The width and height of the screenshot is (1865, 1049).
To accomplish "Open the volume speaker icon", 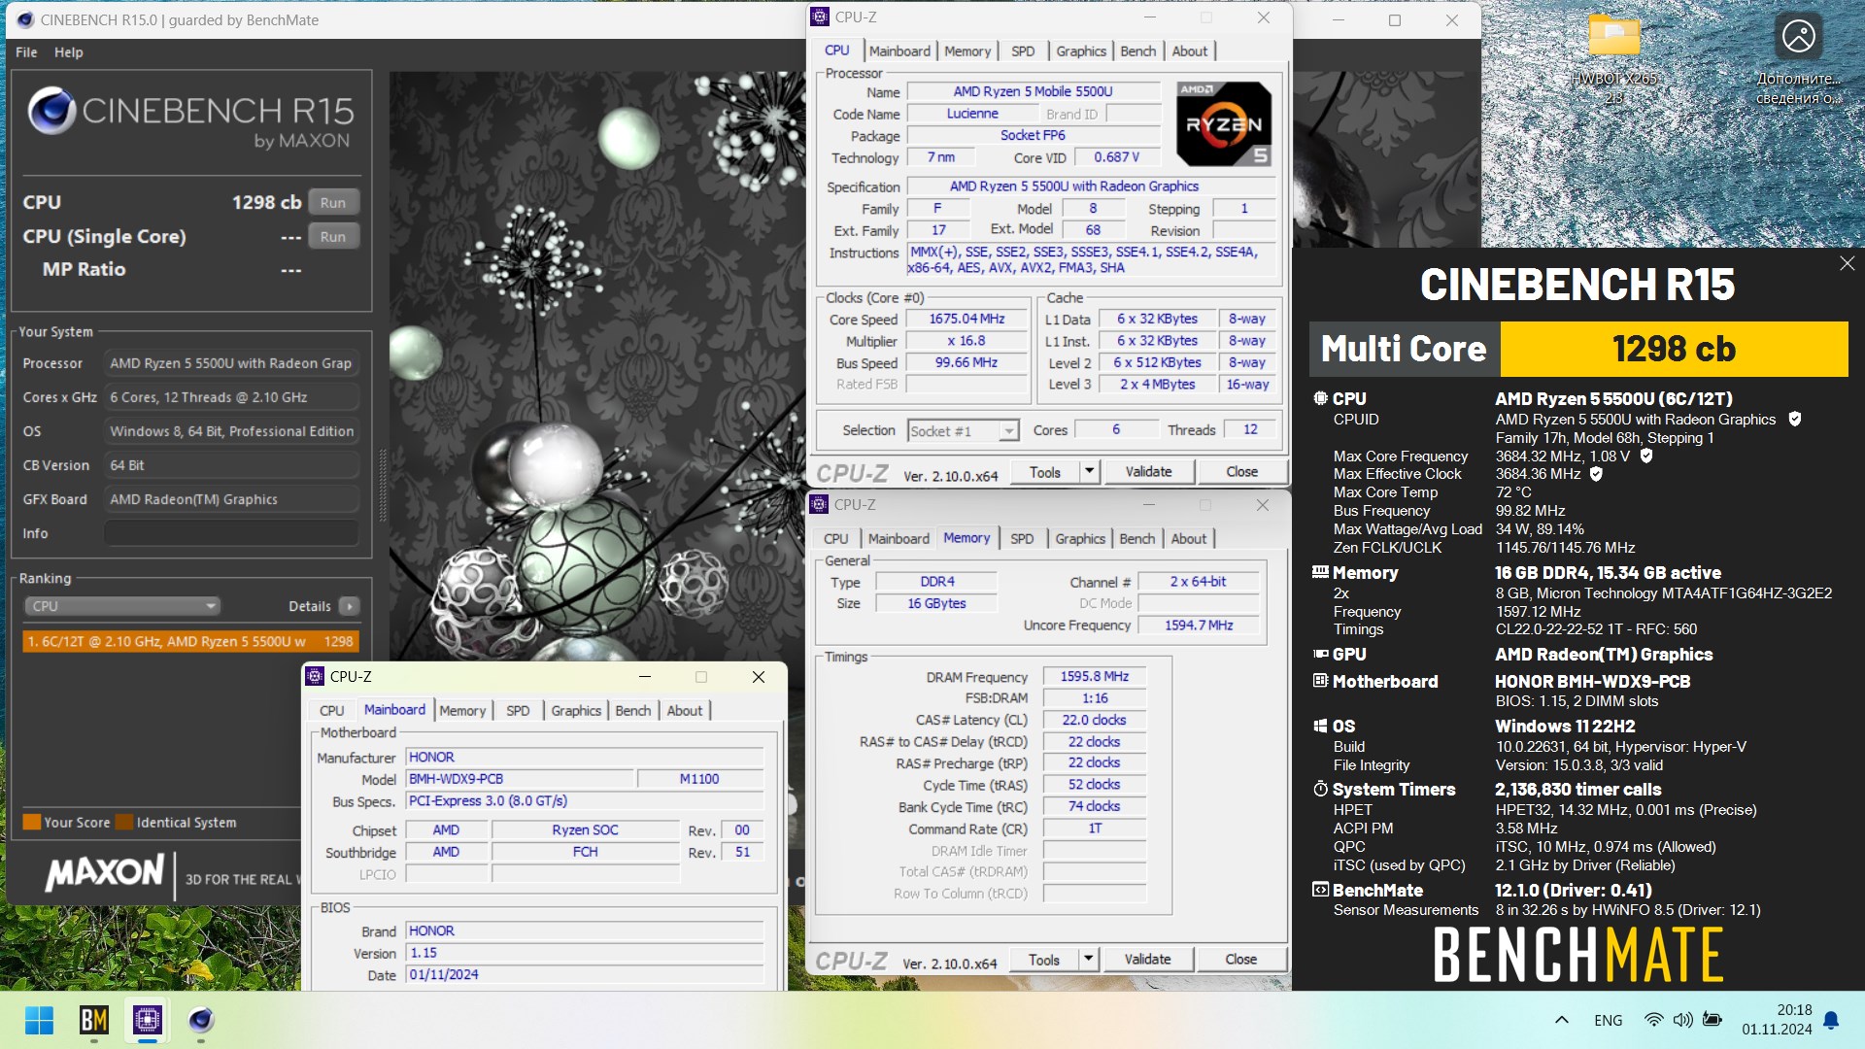I will point(1682,1020).
